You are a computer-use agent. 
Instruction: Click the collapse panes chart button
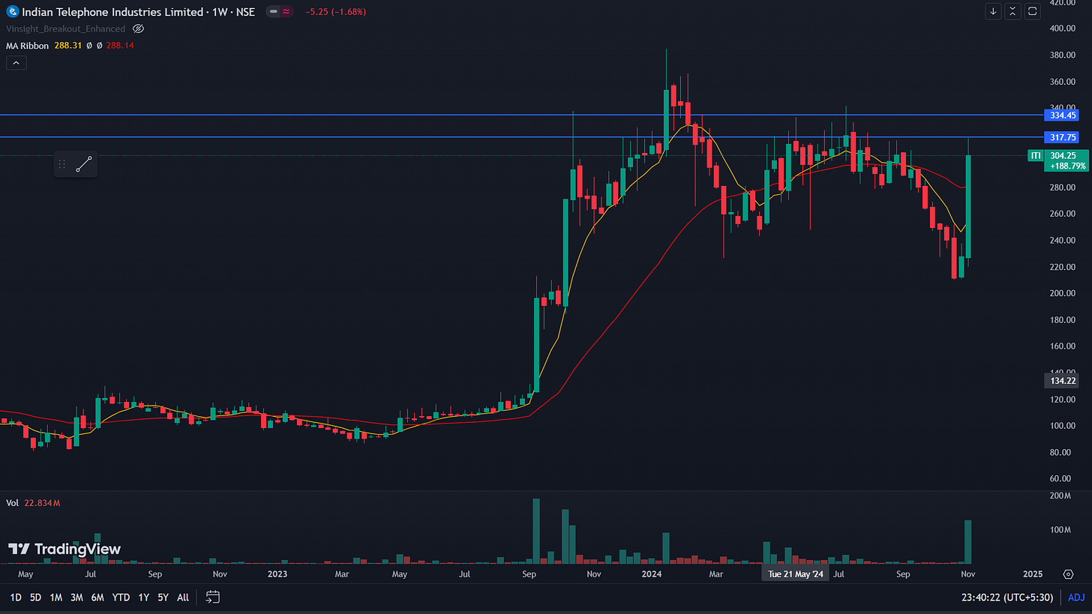1013,11
